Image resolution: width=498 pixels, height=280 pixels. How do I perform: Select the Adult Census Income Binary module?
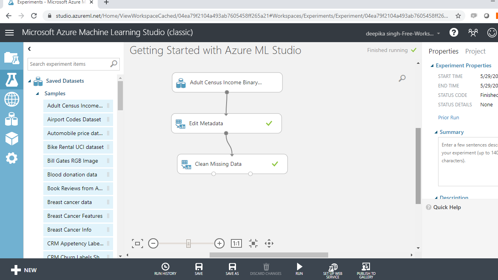click(x=227, y=82)
